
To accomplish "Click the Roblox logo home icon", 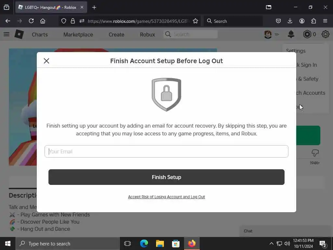I will tap(19, 34).
